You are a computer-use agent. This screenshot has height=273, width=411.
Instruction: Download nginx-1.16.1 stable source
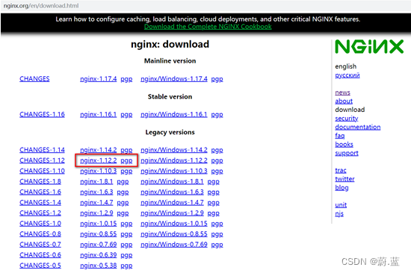(x=99, y=114)
